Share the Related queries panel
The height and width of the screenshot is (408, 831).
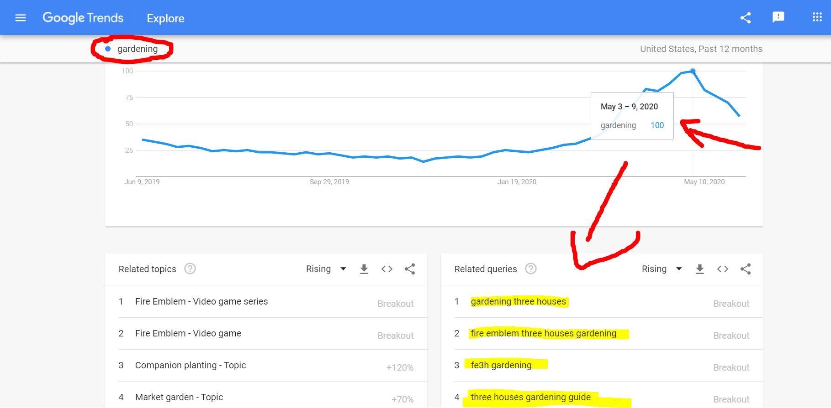[x=746, y=269]
